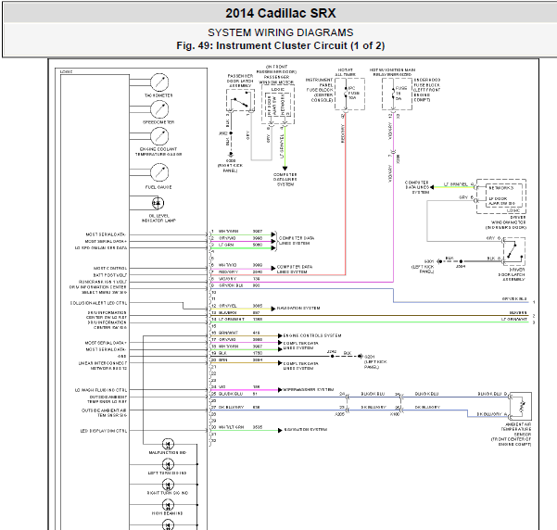Click the 'PASSENGER DOOR LATCH ASSEMBLY' label

pos(240,81)
